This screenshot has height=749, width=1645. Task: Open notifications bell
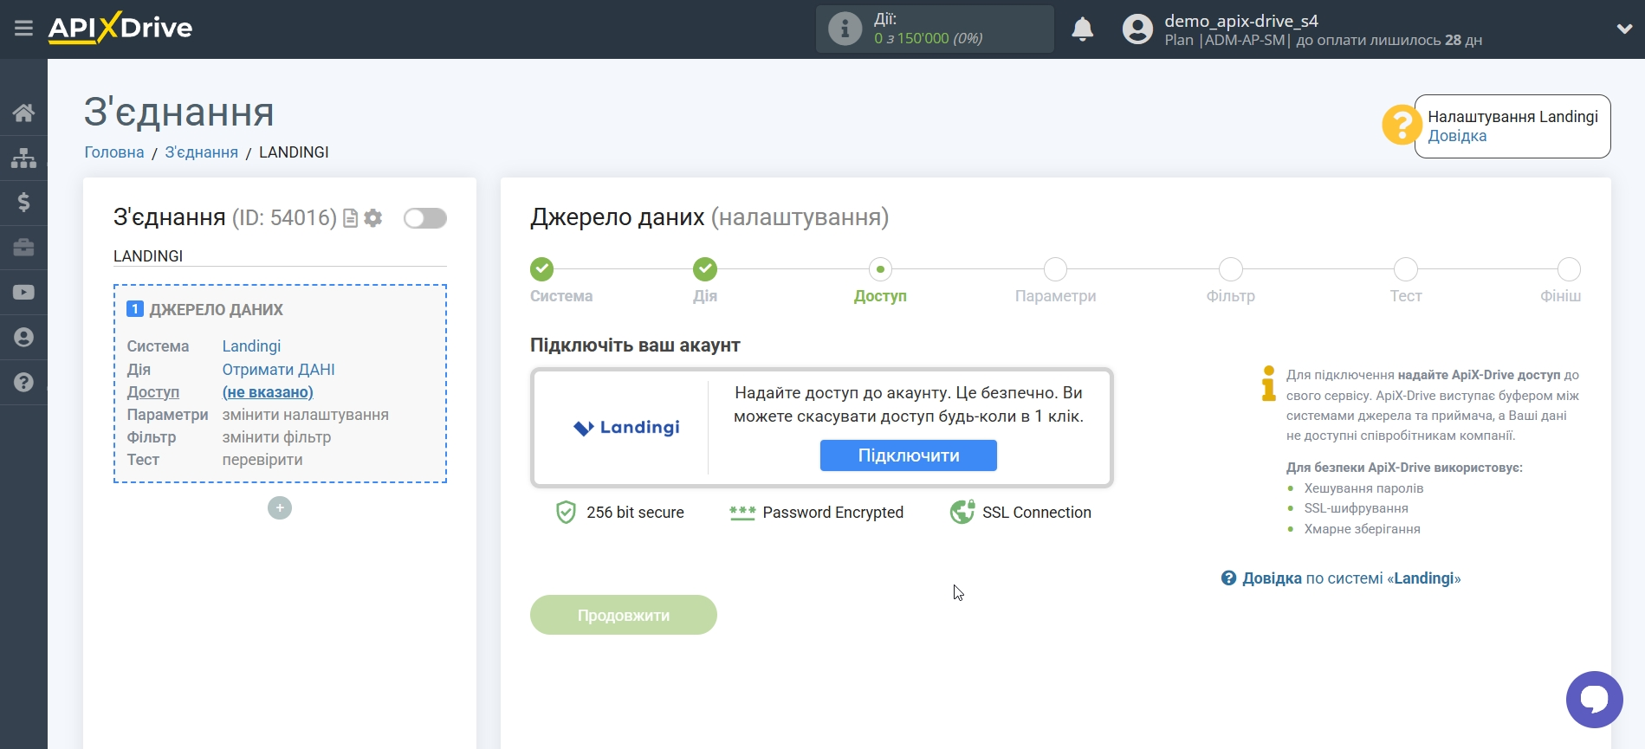(1082, 29)
